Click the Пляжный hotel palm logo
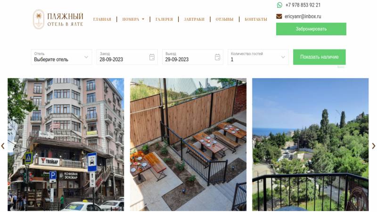The width and height of the screenshot is (377, 212). pos(39,19)
